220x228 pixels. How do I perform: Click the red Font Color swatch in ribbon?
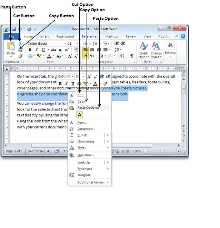pyautogui.click(x=49, y=56)
